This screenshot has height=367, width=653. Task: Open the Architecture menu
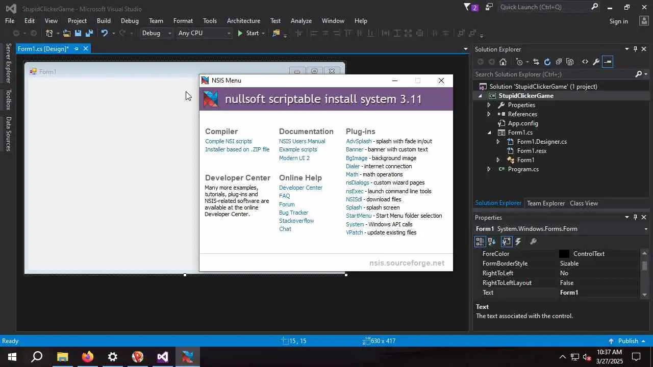243,21
